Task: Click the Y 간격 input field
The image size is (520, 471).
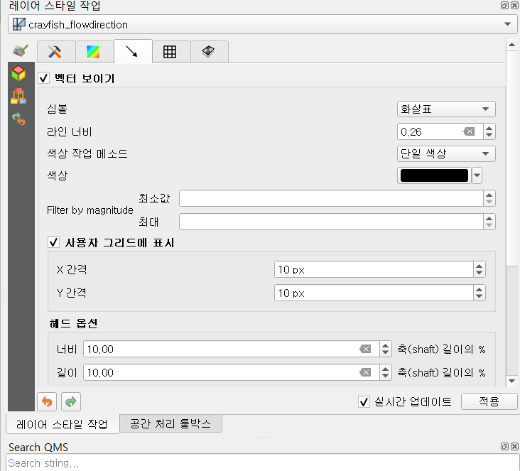Action: (x=374, y=293)
